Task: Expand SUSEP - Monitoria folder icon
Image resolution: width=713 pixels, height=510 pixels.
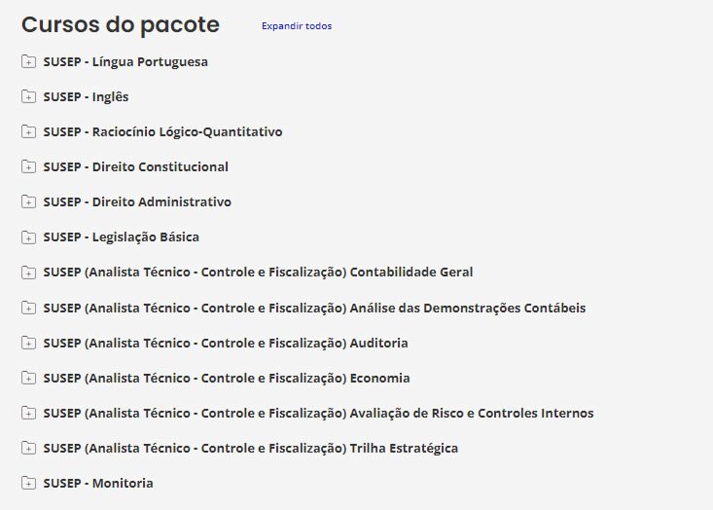Action: coord(28,484)
